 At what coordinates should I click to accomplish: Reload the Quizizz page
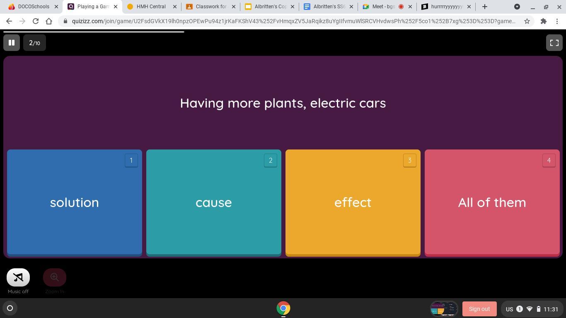pyautogui.click(x=36, y=21)
